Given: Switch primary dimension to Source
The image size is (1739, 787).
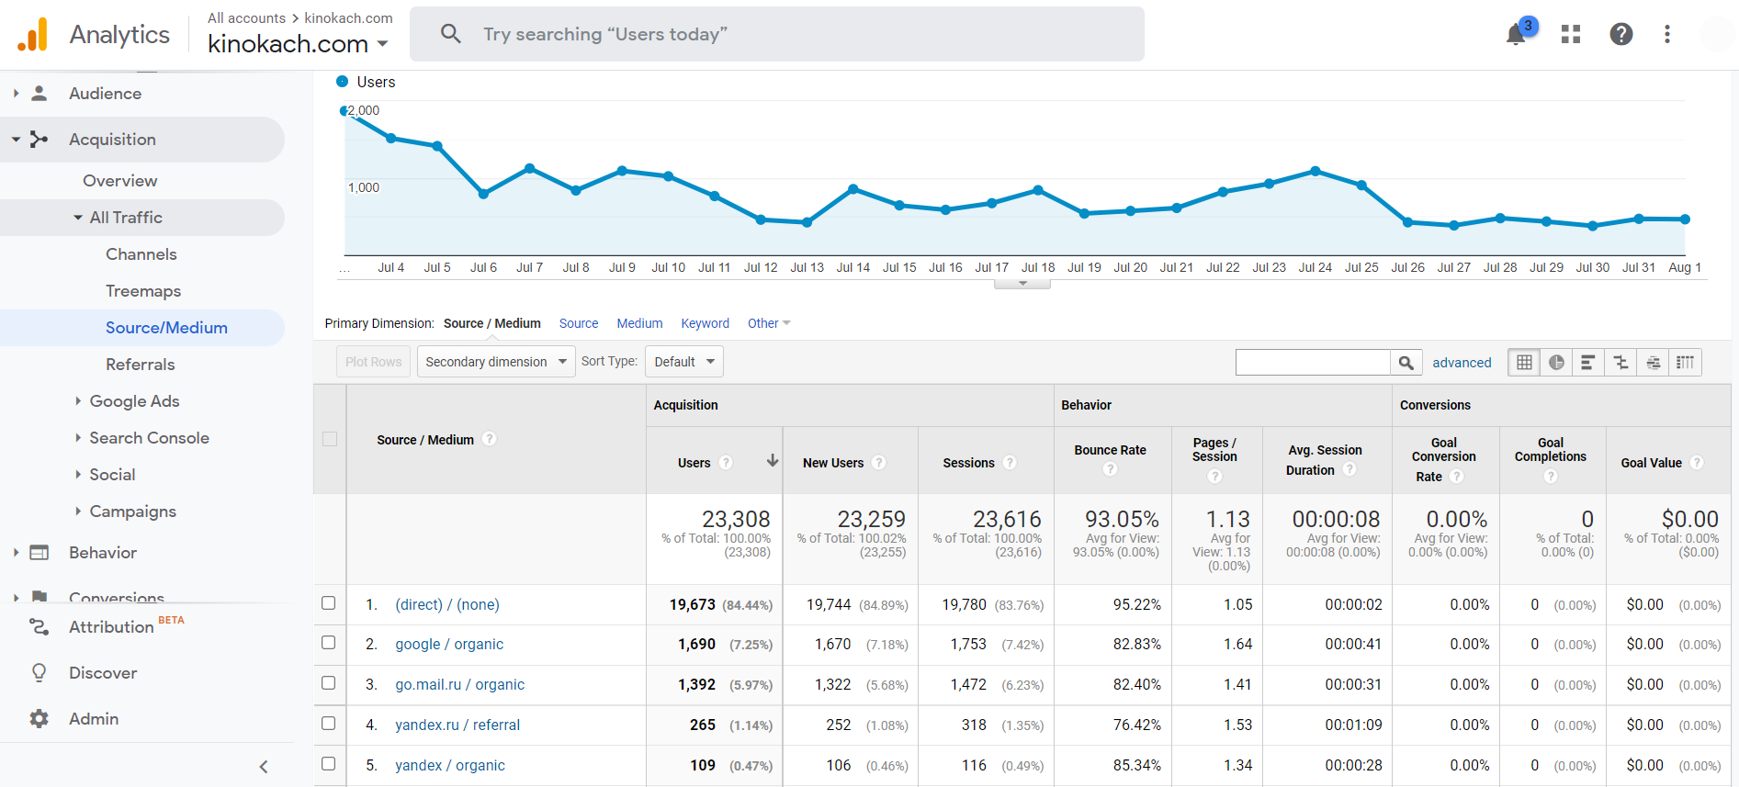Looking at the screenshot, I should click(x=579, y=323).
